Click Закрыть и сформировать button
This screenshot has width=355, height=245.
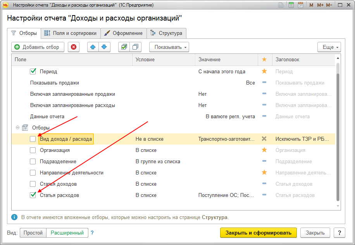point(258,233)
